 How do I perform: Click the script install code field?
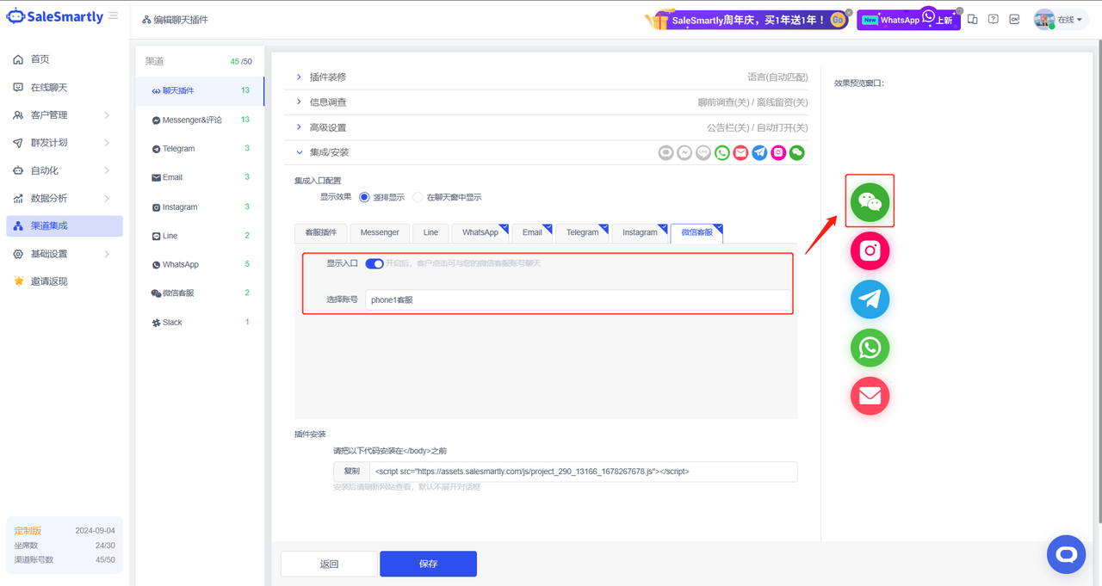[x=584, y=472]
